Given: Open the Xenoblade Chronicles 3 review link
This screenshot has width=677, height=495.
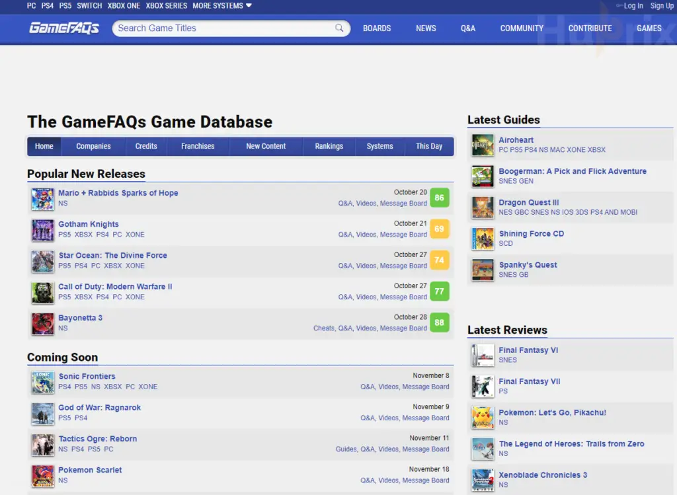Looking at the screenshot, I should 543,475.
